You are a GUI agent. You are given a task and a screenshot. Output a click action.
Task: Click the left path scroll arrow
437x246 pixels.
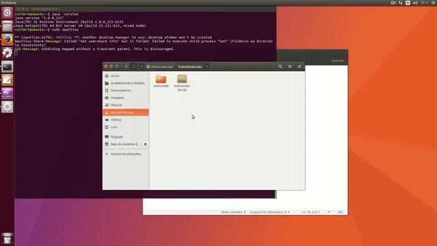click(x=141, y=67)
